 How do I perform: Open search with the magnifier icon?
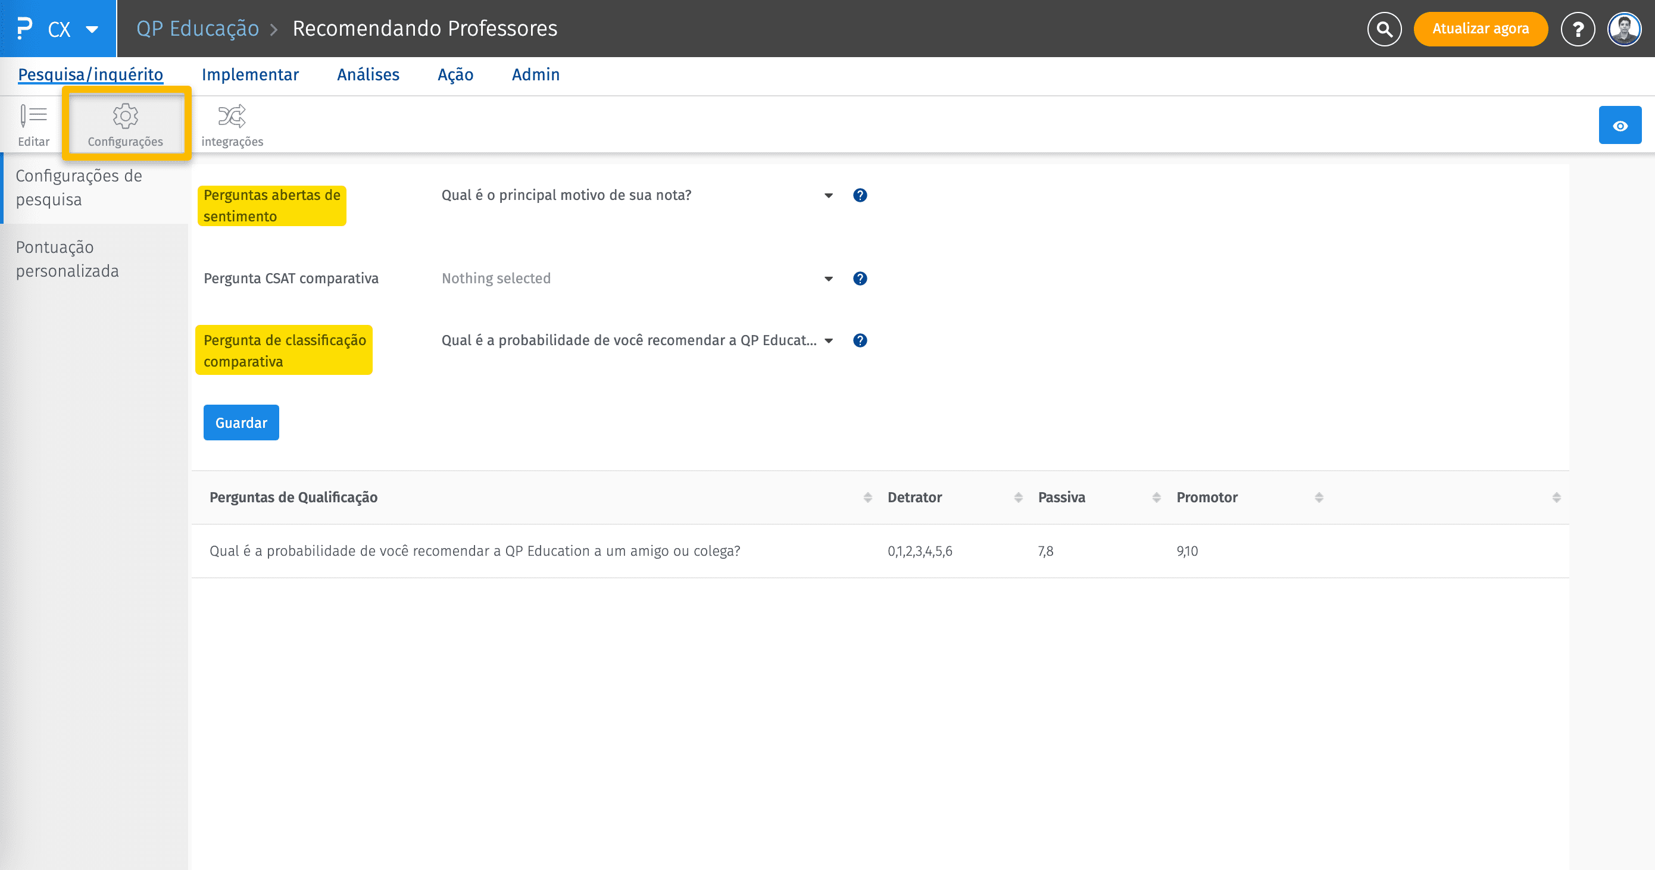(x=1384, y=28)
